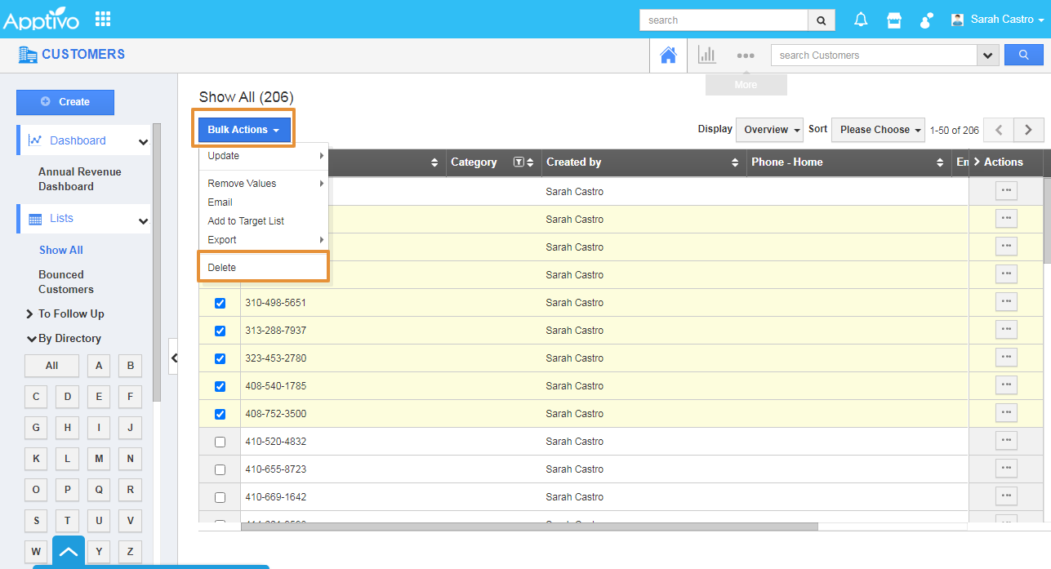Image resolution: width=1051 pixels, height=569 pixels.
Task: Open the Bounced Customers list link
Action: coord(65,282)
